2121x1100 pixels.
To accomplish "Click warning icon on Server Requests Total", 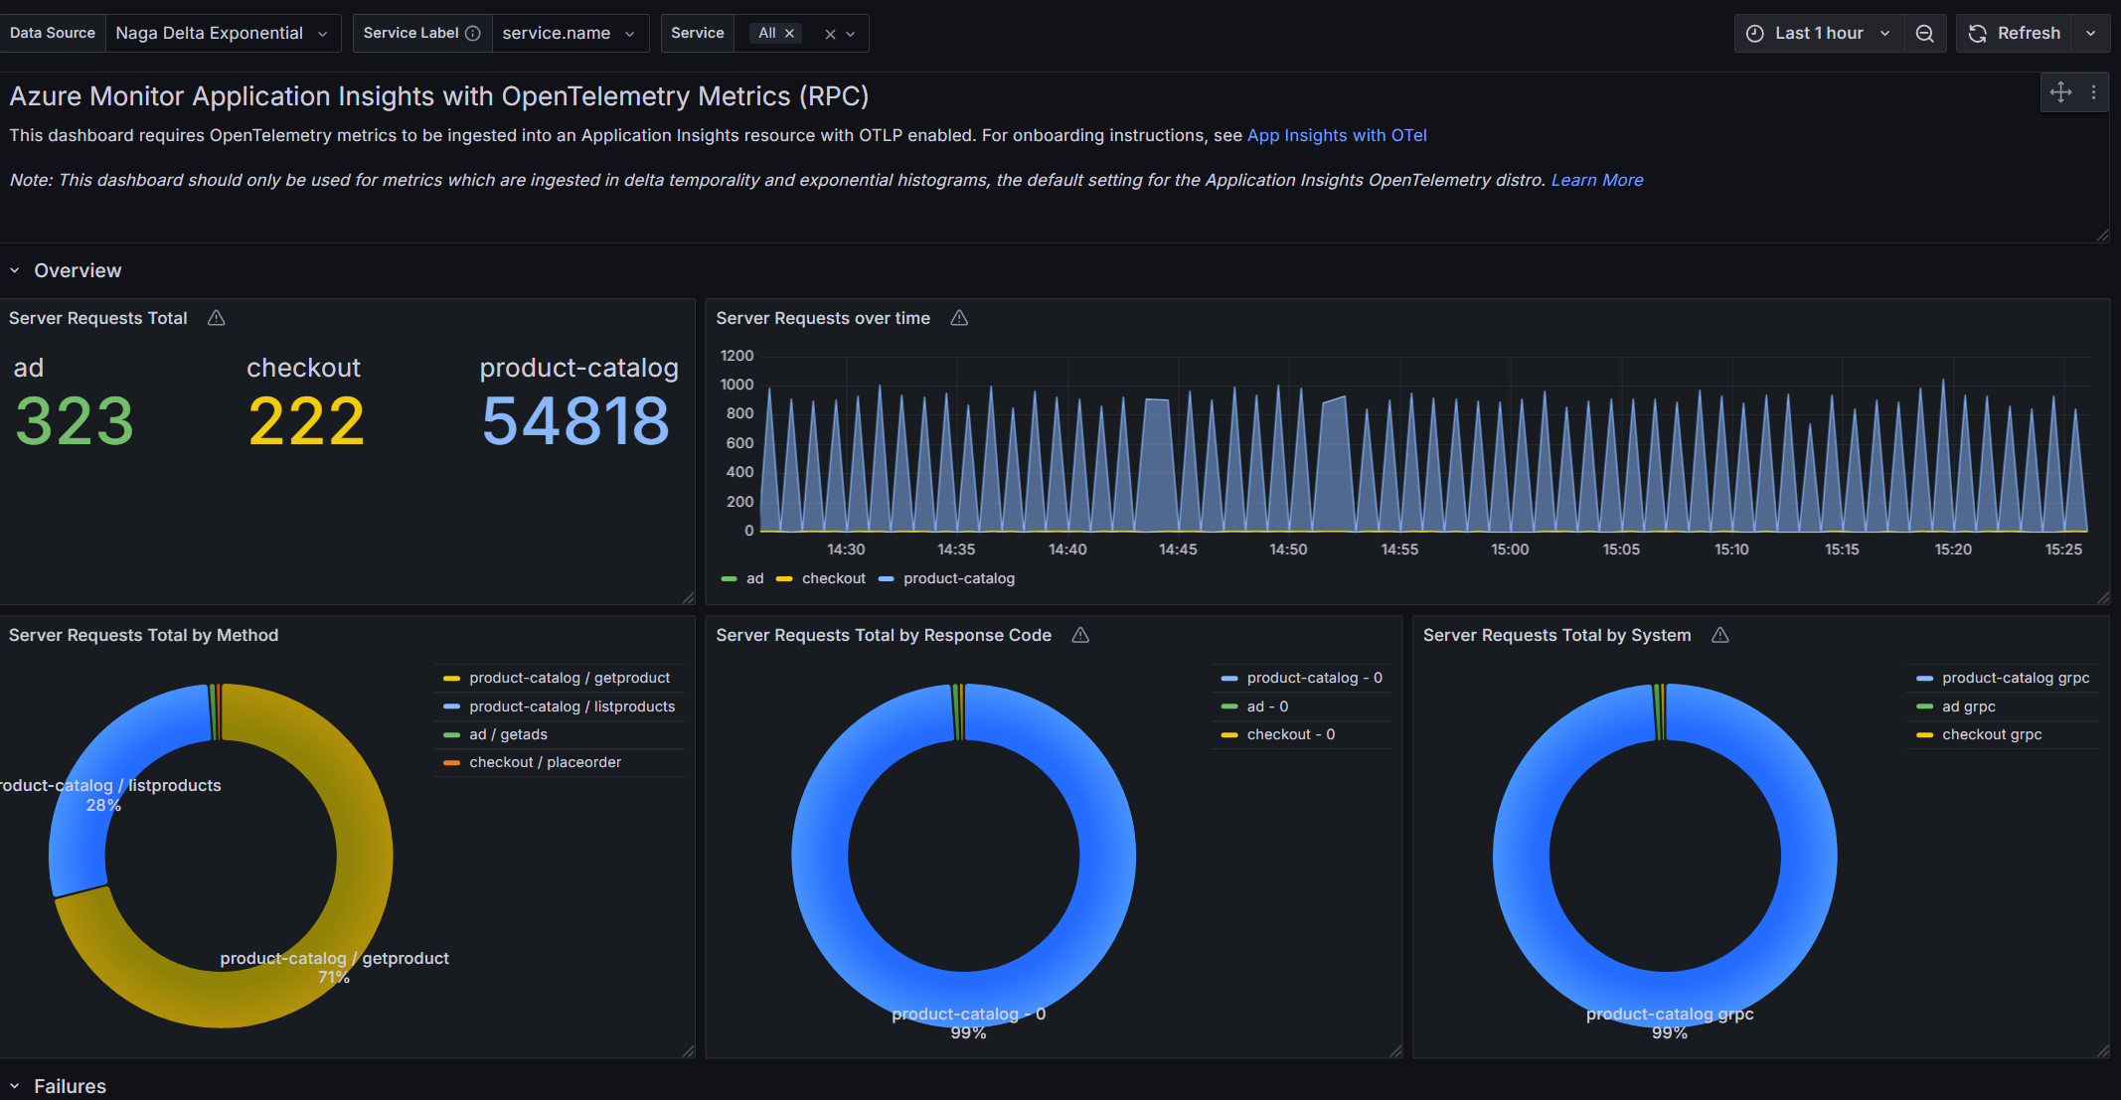I will click(x=216, y=318).
